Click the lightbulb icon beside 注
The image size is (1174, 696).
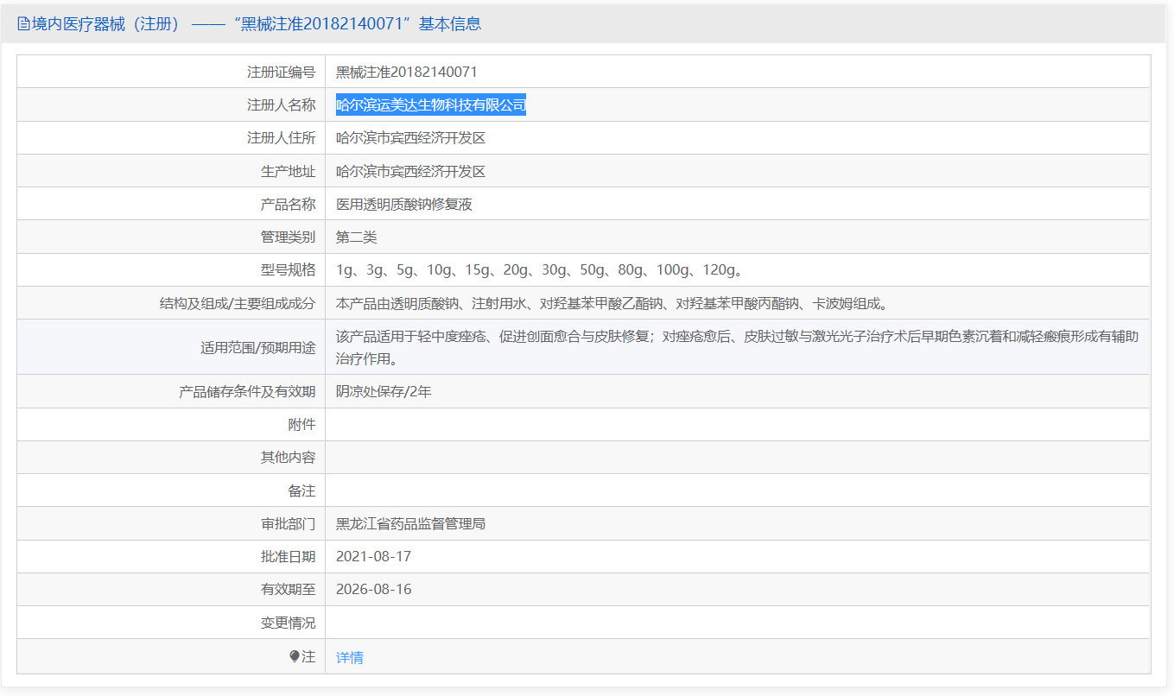[x=294, y=657]
